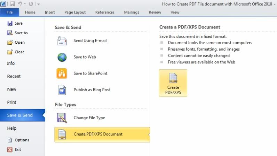The width and height of the screenshot is (277, 156).
Task: Expand the Undo history dropdown arrow
Action: tap(25, 4)
